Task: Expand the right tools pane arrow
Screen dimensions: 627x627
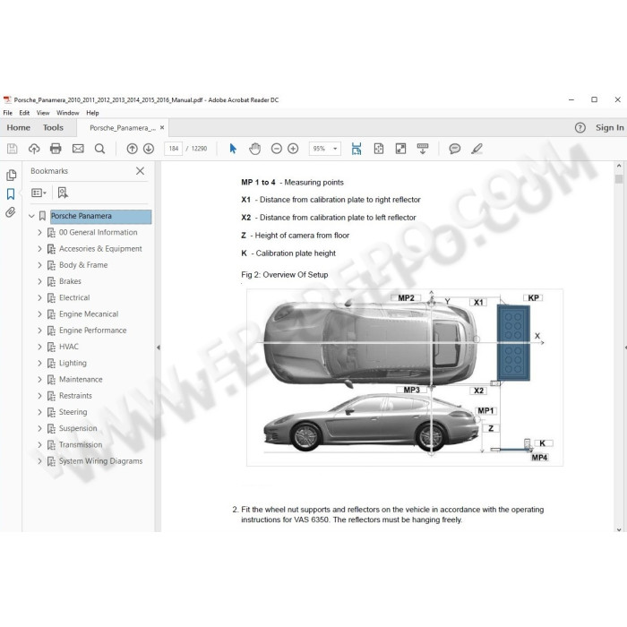Action: coord(625,348)
